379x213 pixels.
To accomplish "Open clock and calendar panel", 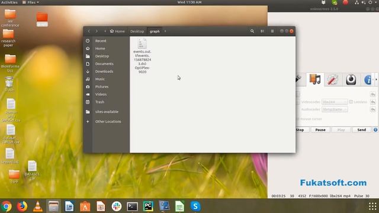I will click(x=189, y=2).
